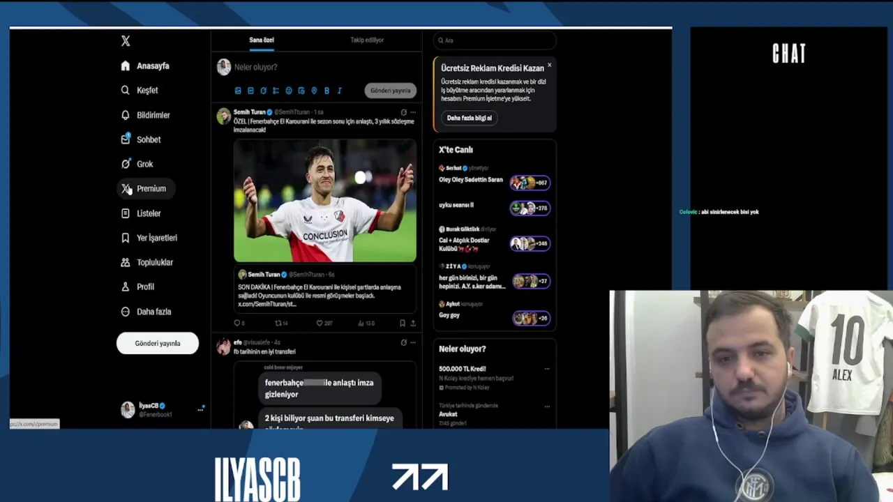Share Semih Turan's post
The width and height of the screenshot is (893, 502).
point(413,323)
